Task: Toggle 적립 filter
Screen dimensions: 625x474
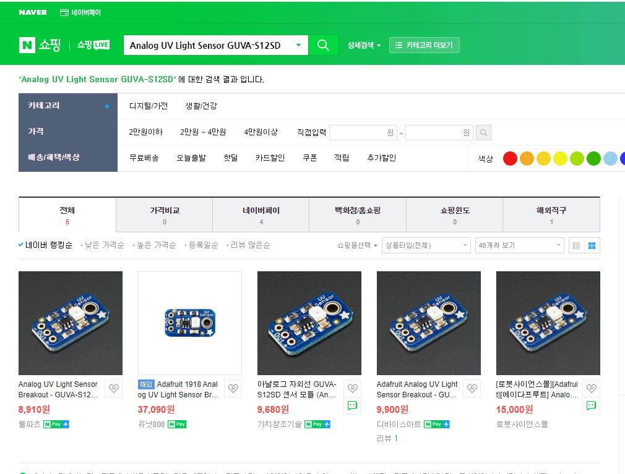Action: 342,158
